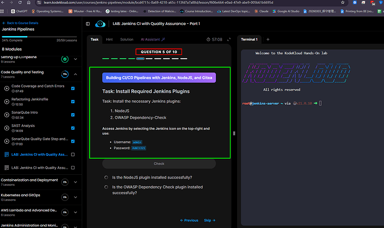
Task: Open the second LAB: Jenkins CI with Quality Assu... lesson
Action: (40, 168)
